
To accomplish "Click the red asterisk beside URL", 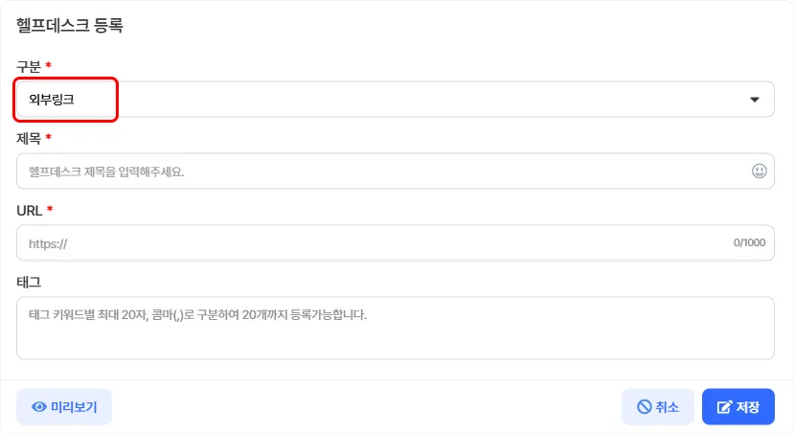I will (x=50, y=209).
